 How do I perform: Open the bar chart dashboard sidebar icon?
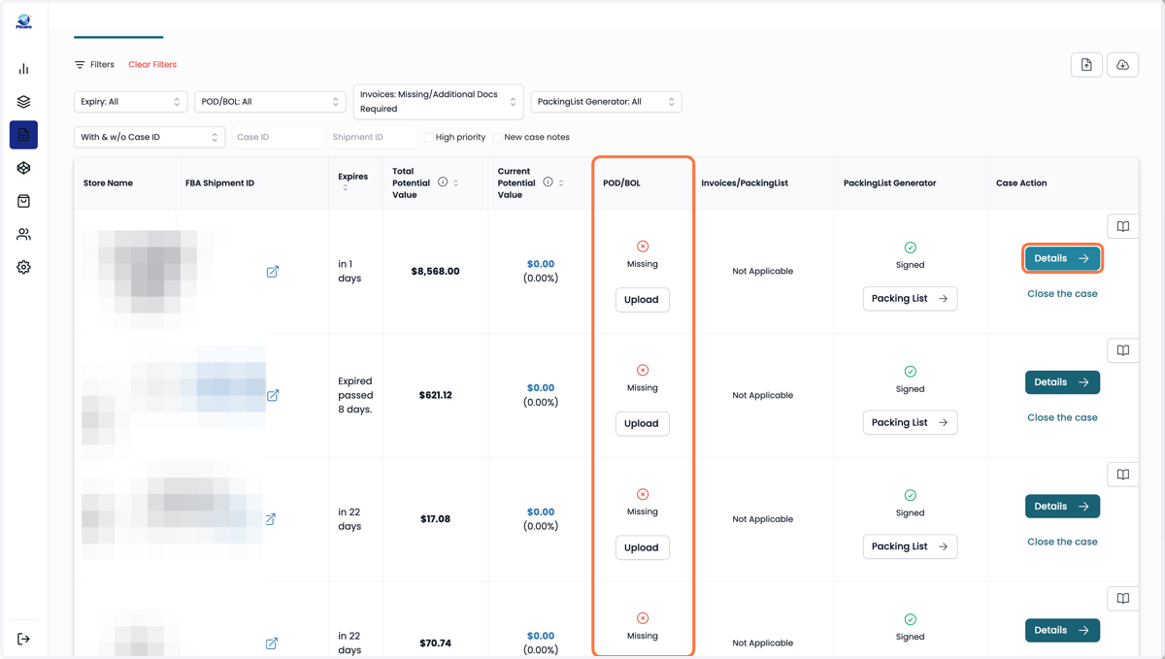tap(23, 69)
